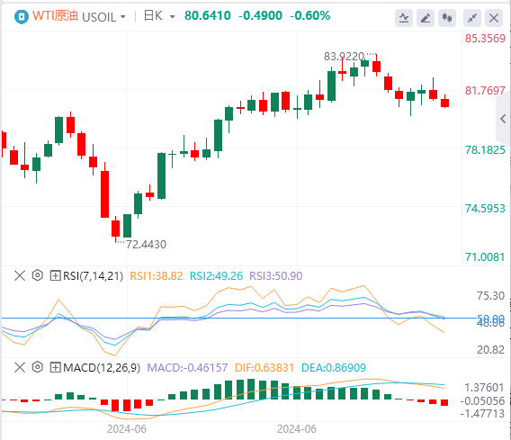This screenshot has width=511, height=440.
Task: Click the RSI 20.82 axis label
Action: (490, 350)
